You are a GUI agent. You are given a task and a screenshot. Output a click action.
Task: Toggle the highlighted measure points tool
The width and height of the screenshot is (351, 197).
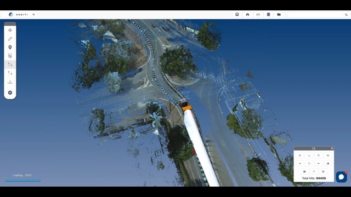coord(10,65)
